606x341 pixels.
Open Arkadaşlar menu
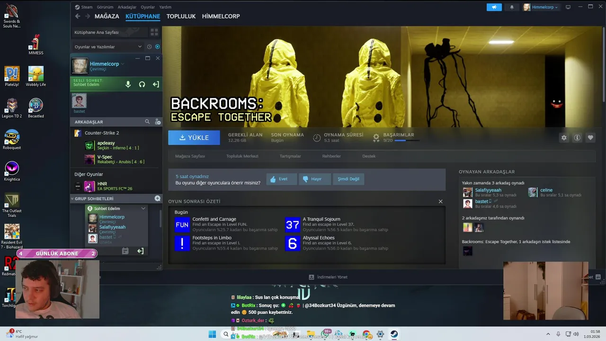pos(127,7)
